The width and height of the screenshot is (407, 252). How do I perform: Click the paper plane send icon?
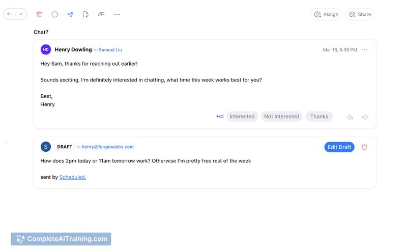point(70,14)
